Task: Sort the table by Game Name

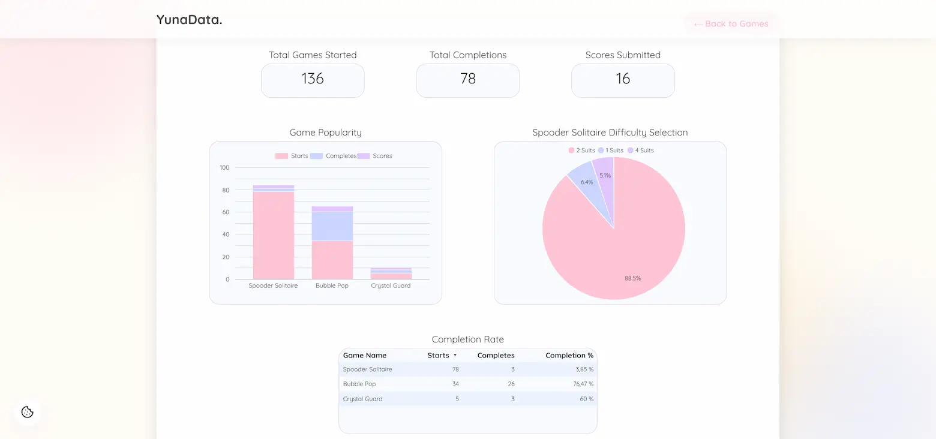Action: click(x=365, y=355)
